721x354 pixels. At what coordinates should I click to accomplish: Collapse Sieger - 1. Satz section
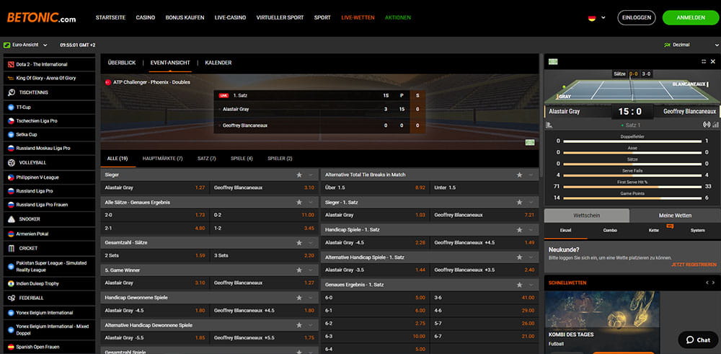(531, 203)
